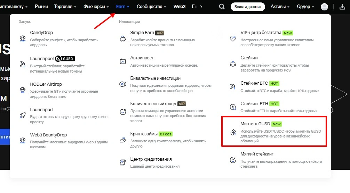Expand the Ордер dropdown
The image size is (350, 193).
pyautogui.click(x=305, y=7)
